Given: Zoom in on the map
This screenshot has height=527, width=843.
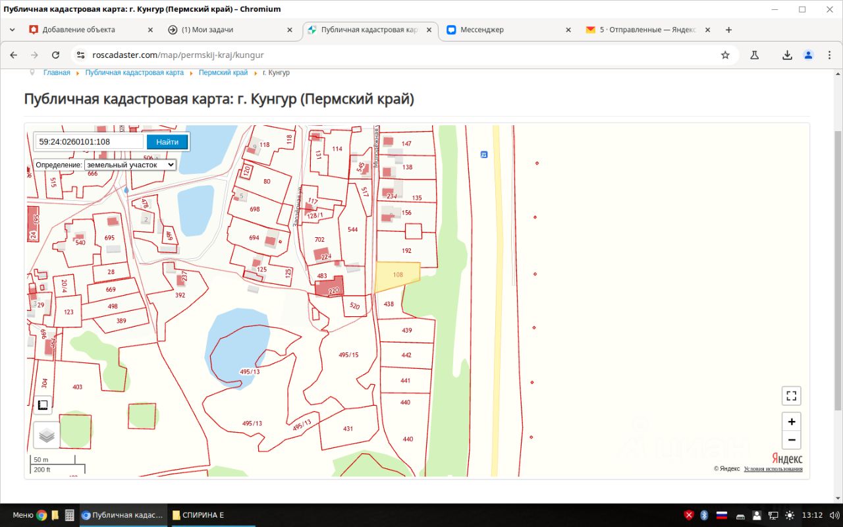Looking at the screenshot, I should [791, 422].
